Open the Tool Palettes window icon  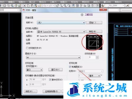point(81,6)
